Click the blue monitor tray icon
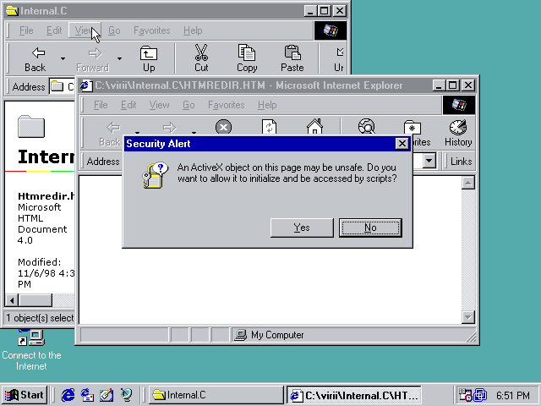 click(x=480, y=395)
